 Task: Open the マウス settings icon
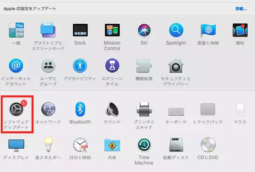240,110
